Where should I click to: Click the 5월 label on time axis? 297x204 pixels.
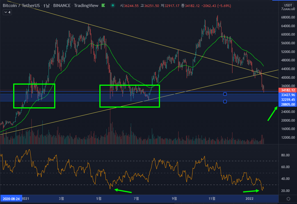pos(99,198)
